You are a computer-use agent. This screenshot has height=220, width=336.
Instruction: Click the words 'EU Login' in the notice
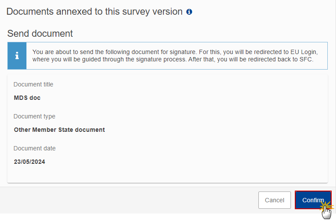(303, 52)
